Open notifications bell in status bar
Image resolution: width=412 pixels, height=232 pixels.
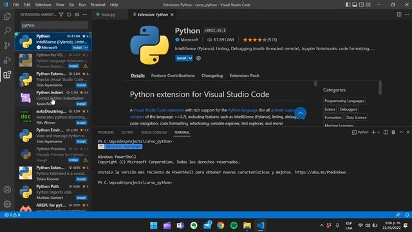pyautogui.click(x=407, y=215)
